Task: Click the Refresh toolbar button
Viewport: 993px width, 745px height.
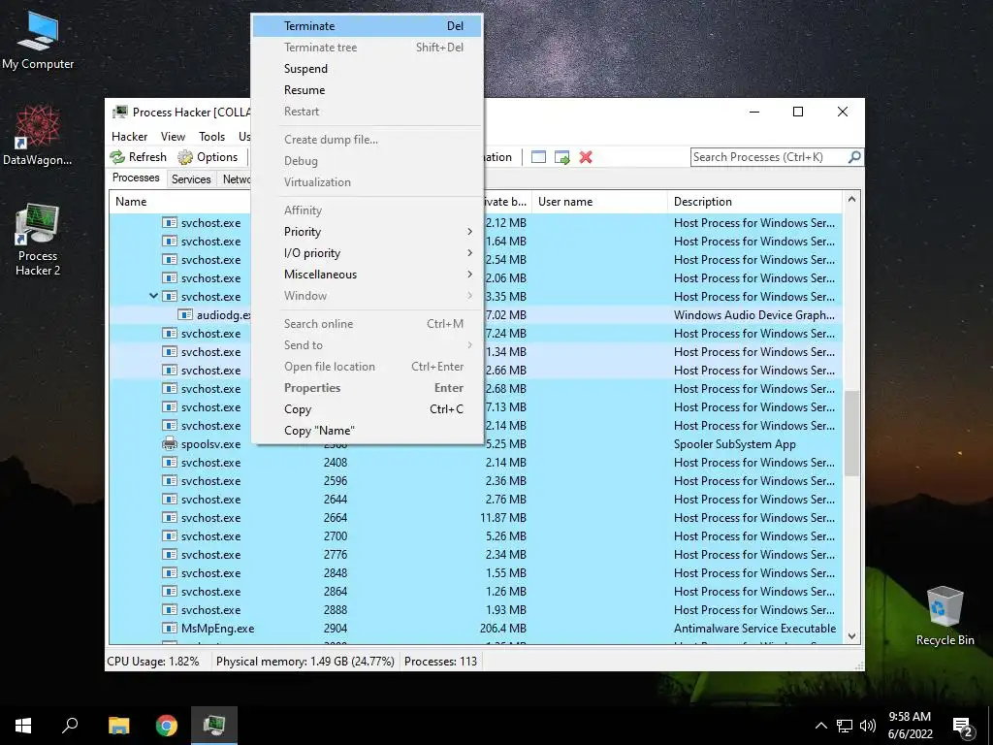Action: pyautogui.click(x=138, y=157)
